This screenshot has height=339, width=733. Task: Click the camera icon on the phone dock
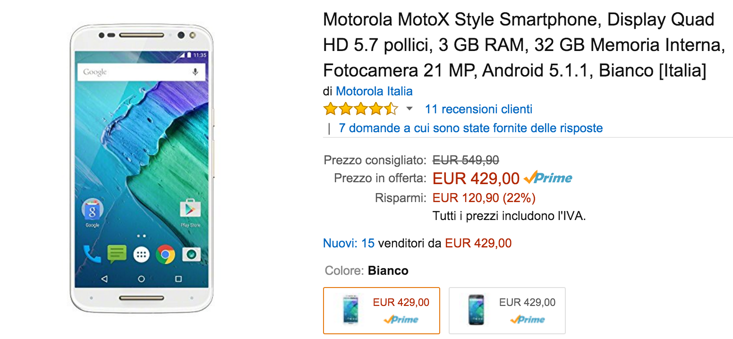(191, 255)
